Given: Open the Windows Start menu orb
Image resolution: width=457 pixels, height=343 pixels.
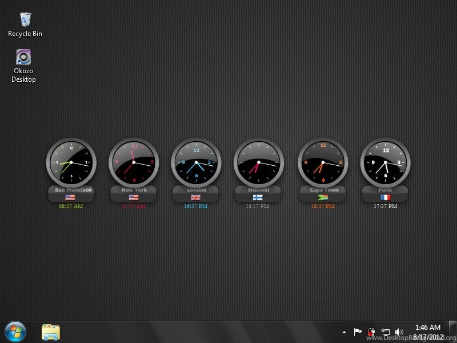Looking at the screenshot, I should click(x=15, y=332).
